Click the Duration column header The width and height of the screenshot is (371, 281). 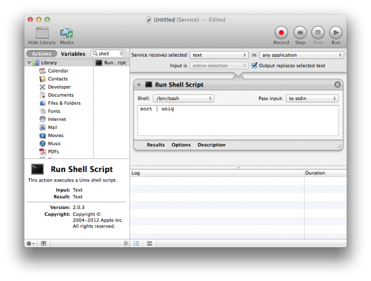click(325, 173)
